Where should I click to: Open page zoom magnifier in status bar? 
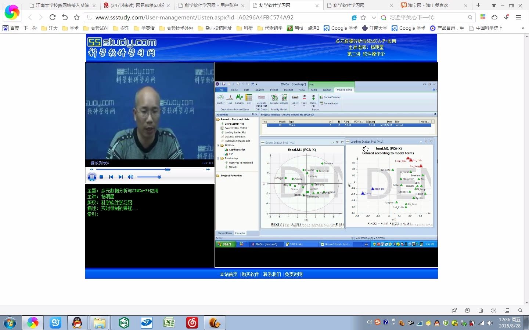(520, 310)
